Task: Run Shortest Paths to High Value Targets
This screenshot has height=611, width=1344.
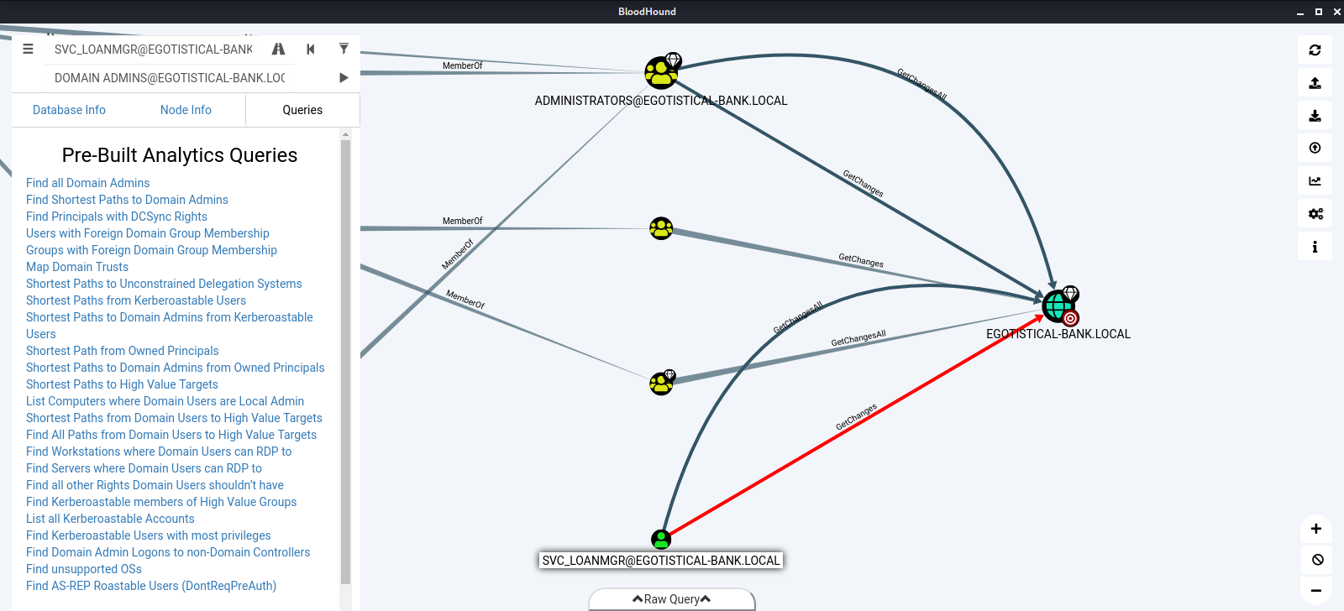Action: [x=122, y=384]
